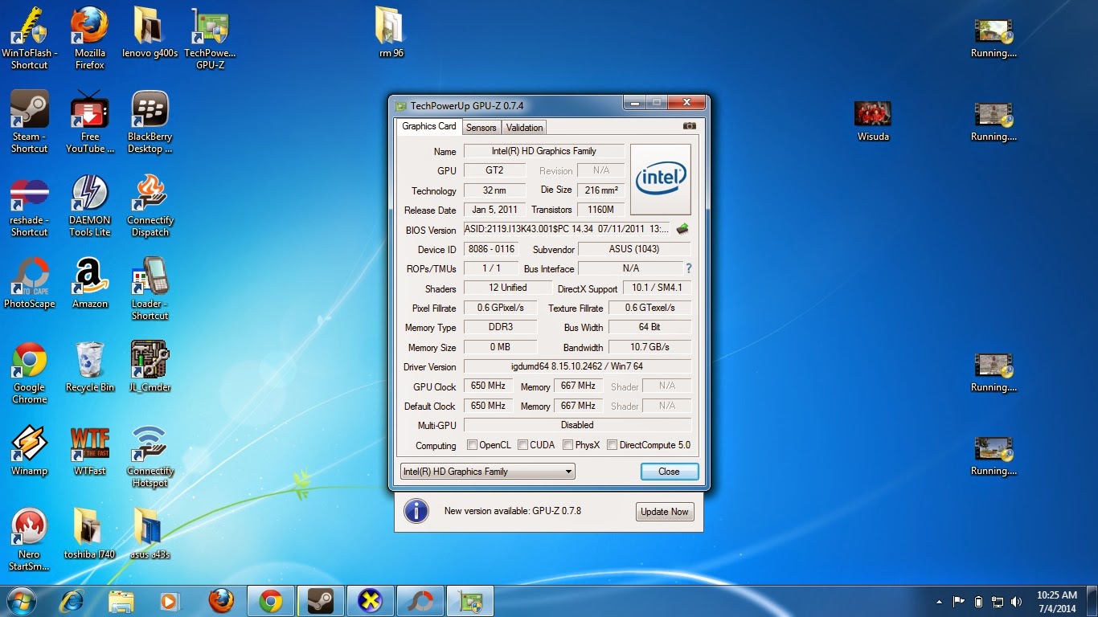
Task: Click the Device ID value 8086 - 0116
Action: pyautogui.click(x=491, y=249)
